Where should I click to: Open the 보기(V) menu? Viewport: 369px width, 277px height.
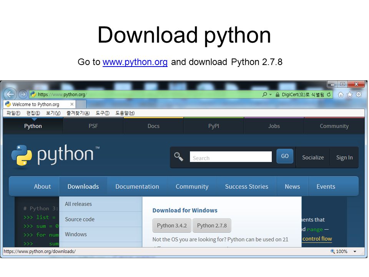[53, 113]
